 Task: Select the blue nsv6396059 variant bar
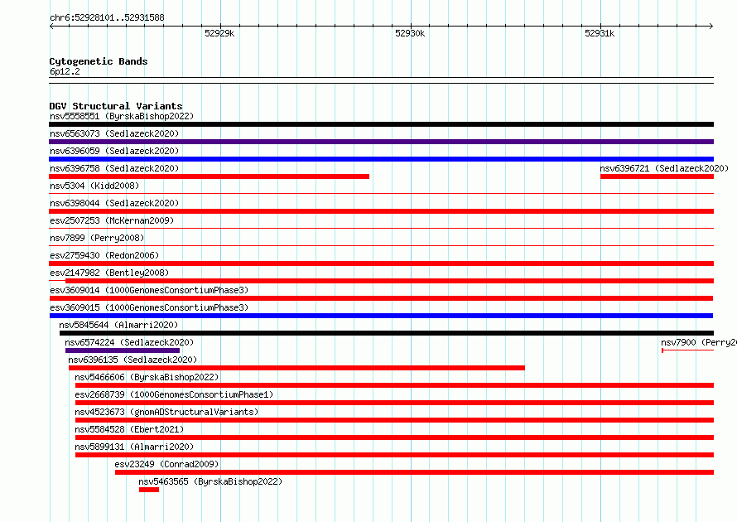point(381,159)
